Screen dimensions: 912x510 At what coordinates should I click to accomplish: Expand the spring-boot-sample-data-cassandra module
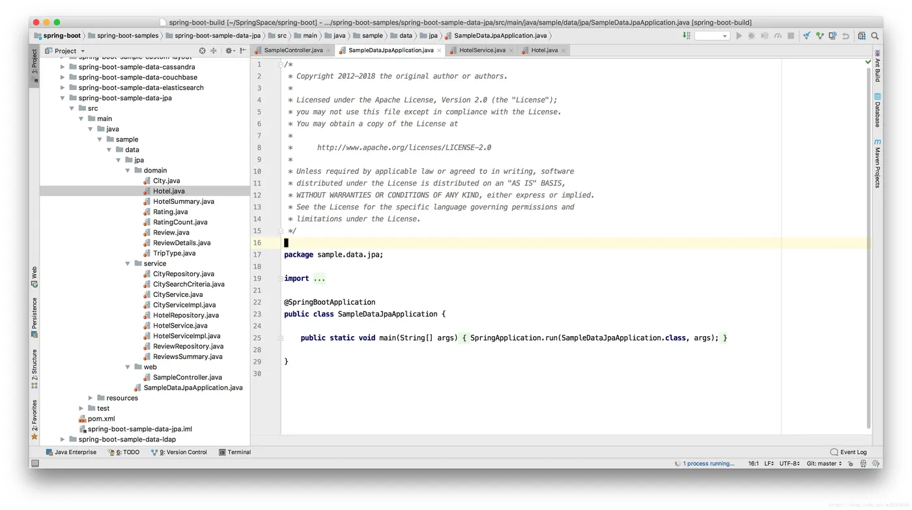point(63,67)
